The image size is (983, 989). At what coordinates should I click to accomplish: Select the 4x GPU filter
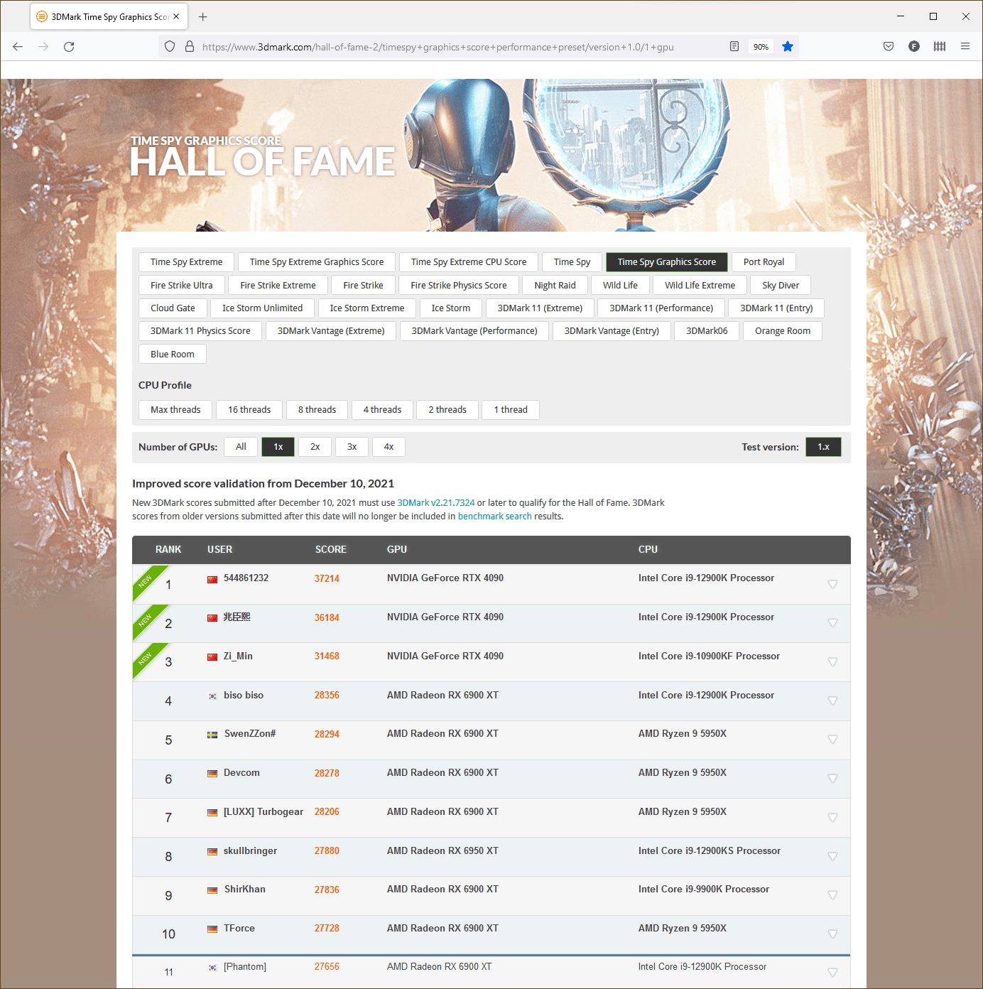click(389, 447)
